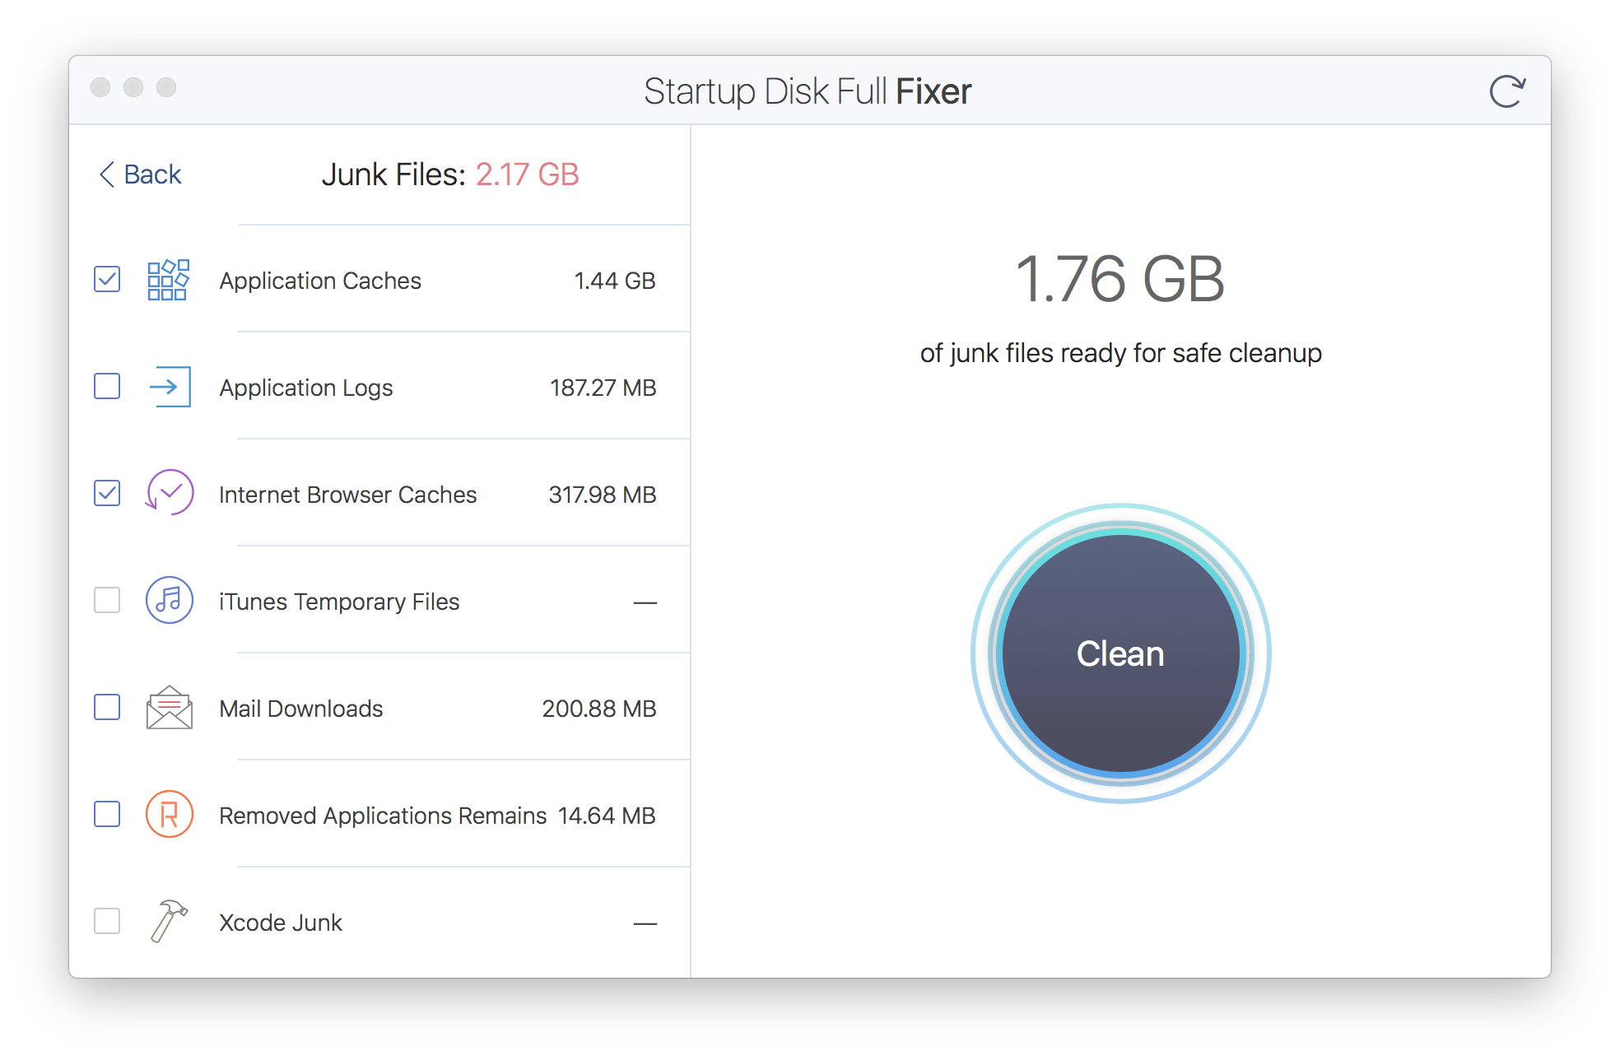The height and width of the screenshot is (1060, 1620).
Task: Click the Mail Downloads envelope icon
Action: click(x=170, y=708)
